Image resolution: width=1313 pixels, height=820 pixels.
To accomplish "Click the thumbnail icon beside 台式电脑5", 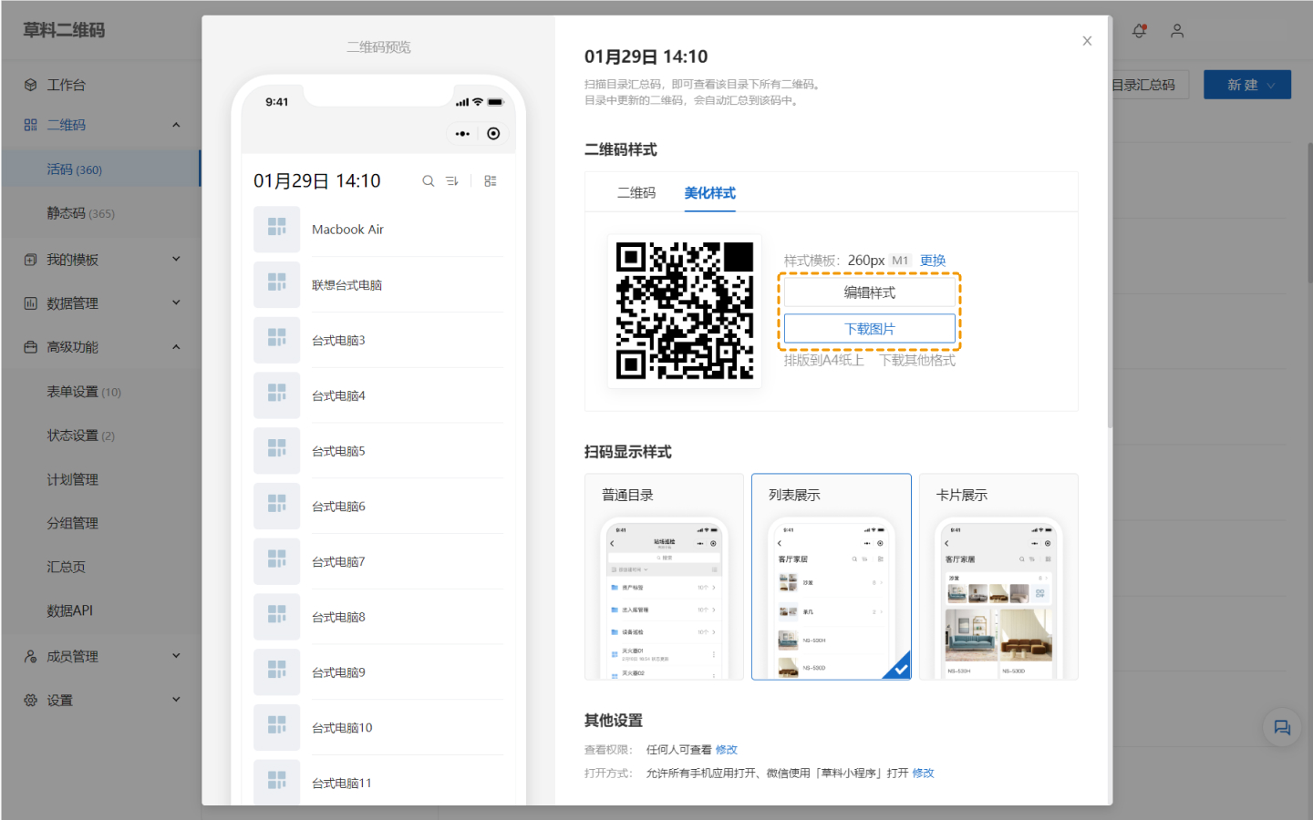I will coord(277,451).
